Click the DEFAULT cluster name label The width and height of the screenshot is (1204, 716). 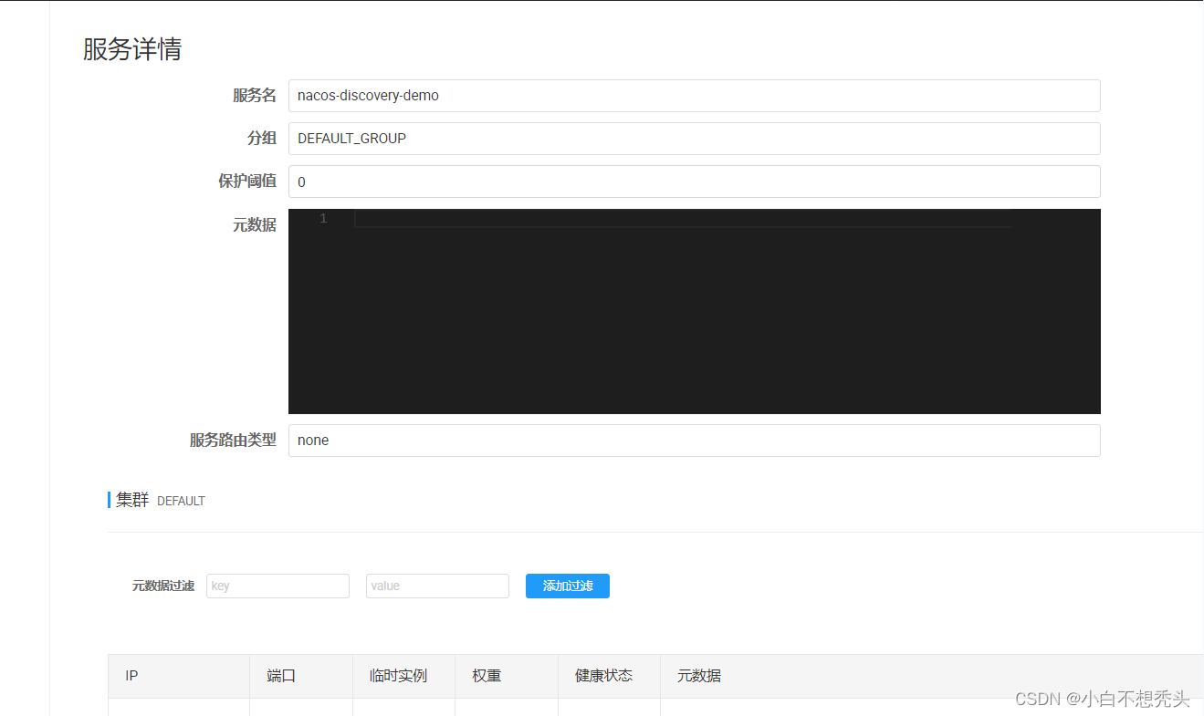coord(181,501)
